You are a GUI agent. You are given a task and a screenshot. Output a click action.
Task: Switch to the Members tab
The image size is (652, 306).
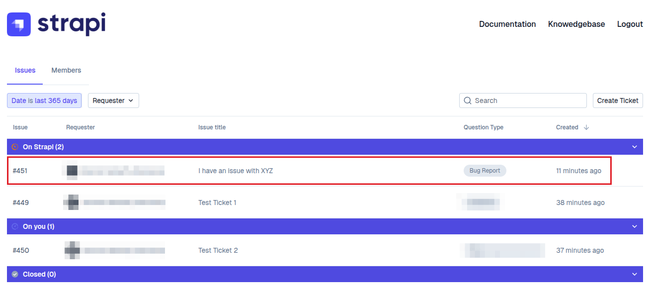[66, 71]
